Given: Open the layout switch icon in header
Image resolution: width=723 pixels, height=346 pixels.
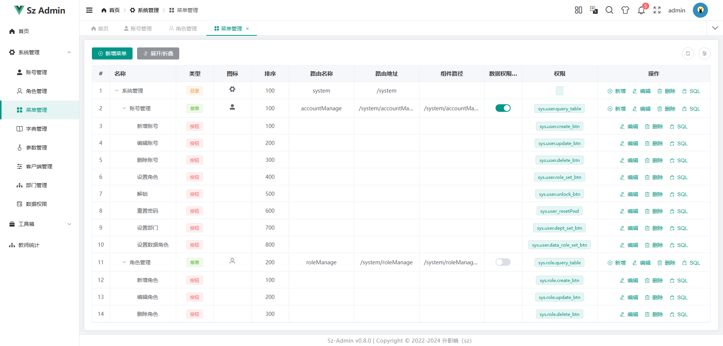Looking at the screenshot, I should [x=578, y=10].
